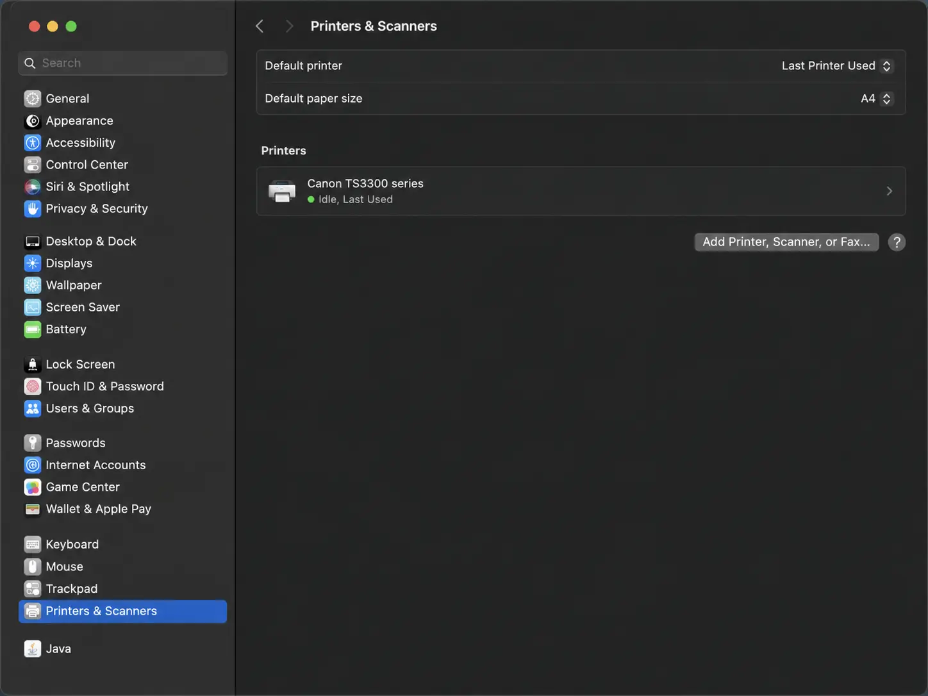Viewport: 928px width, 696px height.
Task: Open Wallet & Apple Pay label
Action: click(x=99, y=509)
